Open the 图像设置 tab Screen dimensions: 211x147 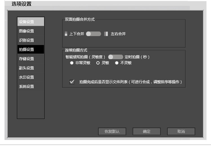click(x=31, y=31)
